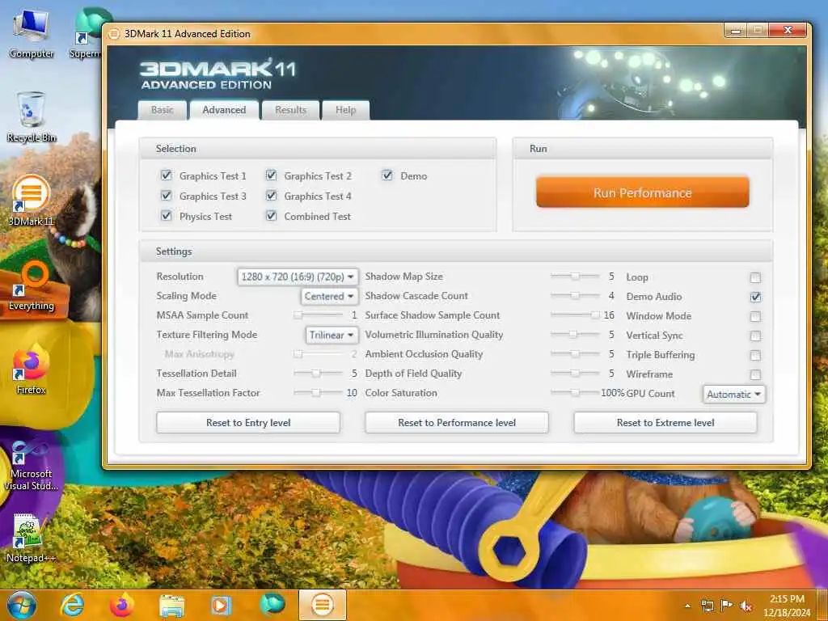Open the network tray icon
Screen dimensions: 828x621
707,606
